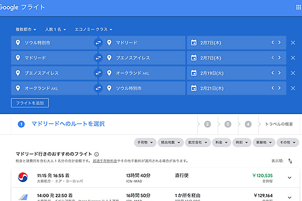Open the 航空会社 airlines filter dropdown
Image resolution: width=302 pixels, height=201 pixels.
(x=198, y=142)
